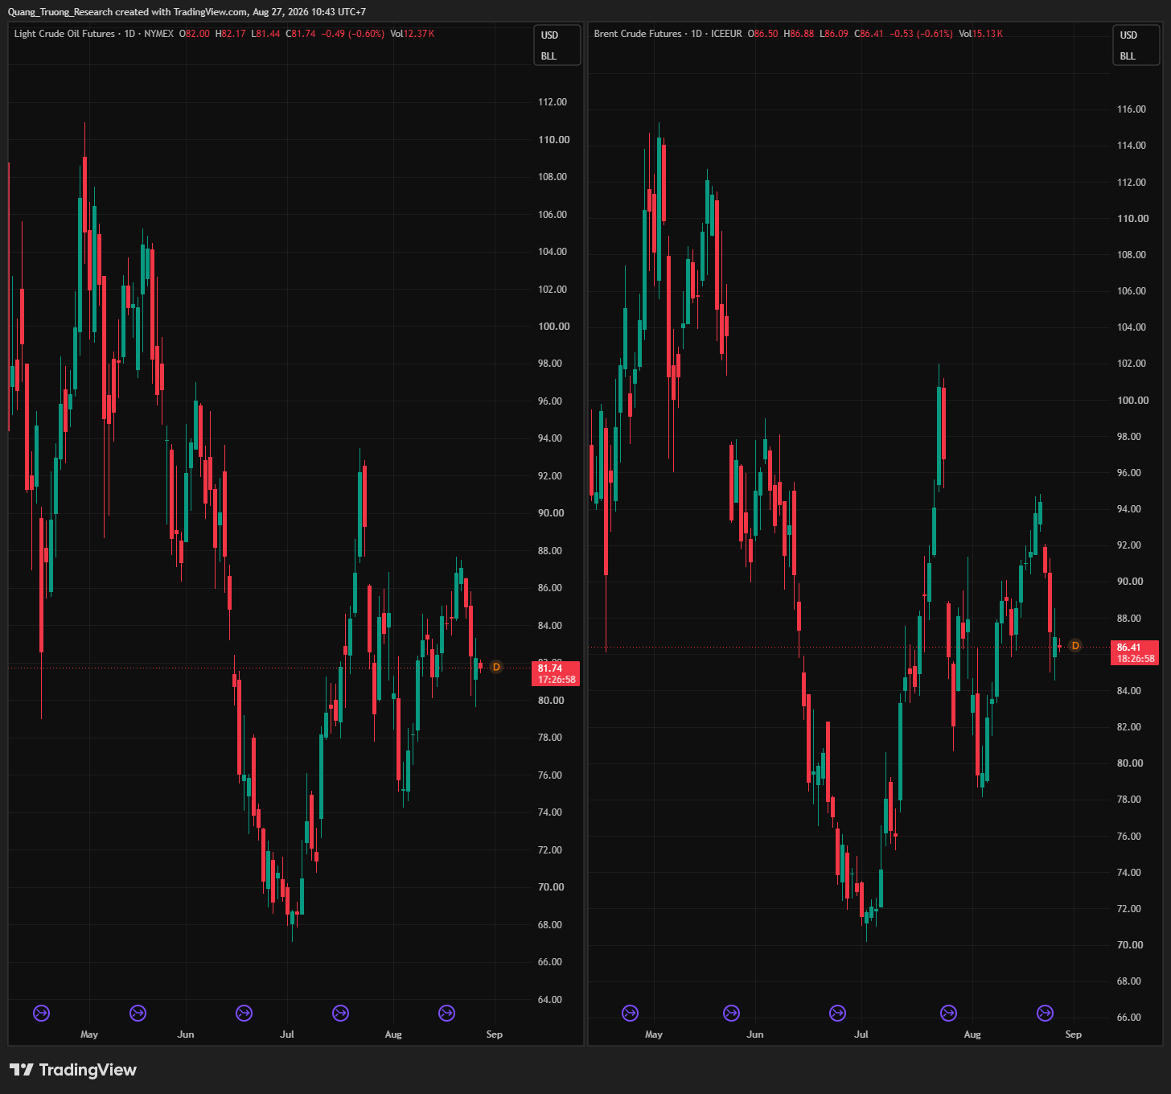Click the Jun label on the Light Crude time axis

click(x=186, y=1034)
